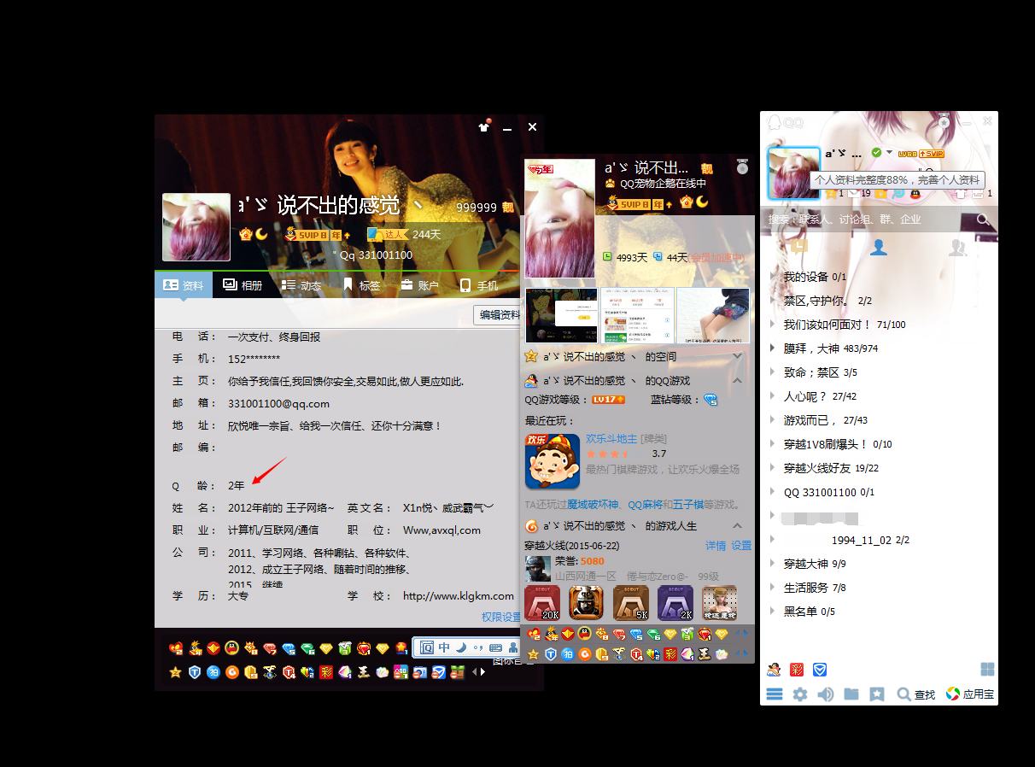Click the speaker message box icon
The image size is (1035, 767).
point(825,694)
